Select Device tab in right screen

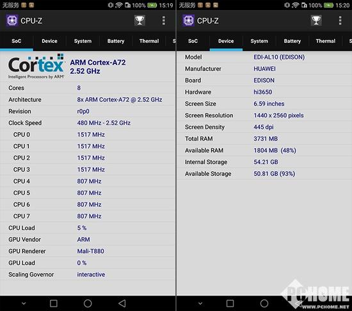click(226, 41)
